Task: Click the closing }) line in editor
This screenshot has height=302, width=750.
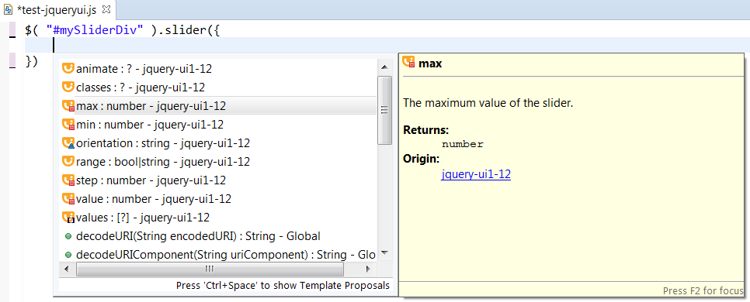Action: click(31, 61)
